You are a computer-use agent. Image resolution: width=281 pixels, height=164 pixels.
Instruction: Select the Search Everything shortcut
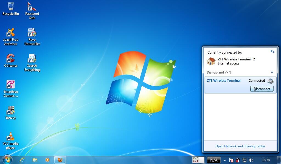coord(32,63)
